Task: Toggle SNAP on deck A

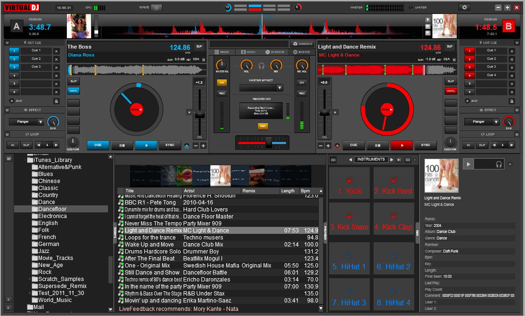Action: coord(12,101)
